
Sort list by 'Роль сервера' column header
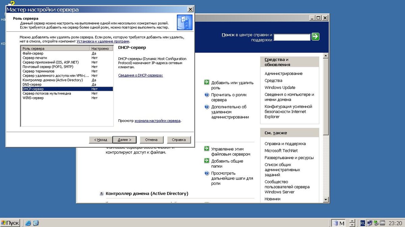pyautogui.click(x=56, y=49)
